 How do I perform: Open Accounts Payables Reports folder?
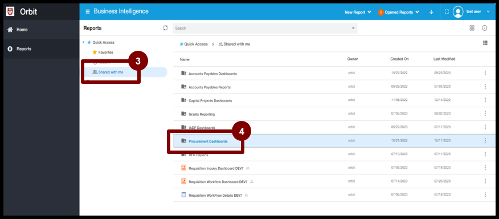pos(210,87)
